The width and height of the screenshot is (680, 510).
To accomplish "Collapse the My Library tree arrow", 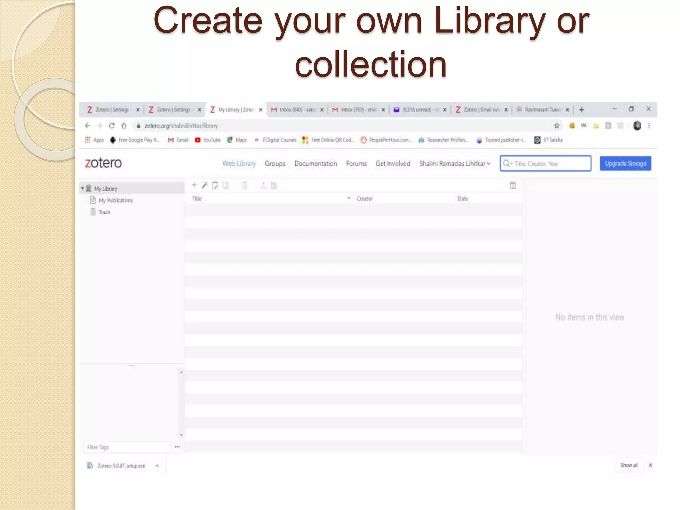I will point(82,188).
